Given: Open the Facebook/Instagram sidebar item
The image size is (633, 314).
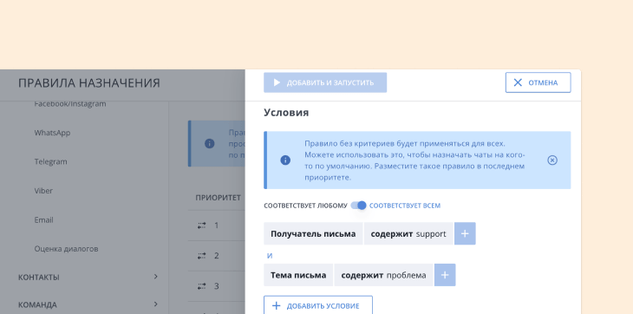Looking at the screenshot, I should click(x=70, y=104).
